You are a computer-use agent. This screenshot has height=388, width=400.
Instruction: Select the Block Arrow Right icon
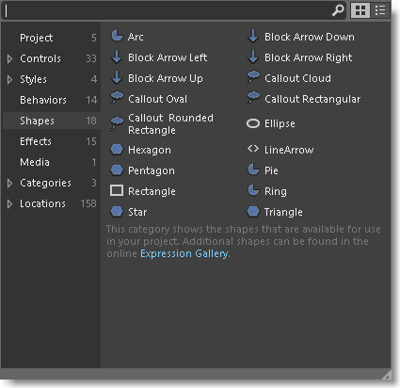pyautogui.click(x=253, y=57)
